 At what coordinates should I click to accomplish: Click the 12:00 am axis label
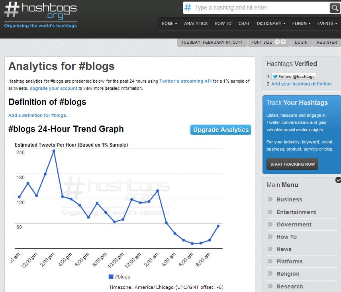click(133, 260)
